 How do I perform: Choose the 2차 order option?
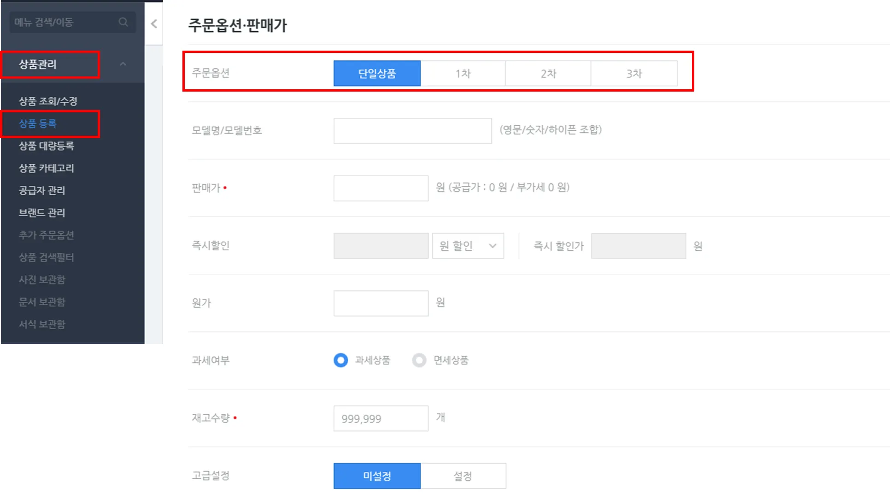[548, 74]
